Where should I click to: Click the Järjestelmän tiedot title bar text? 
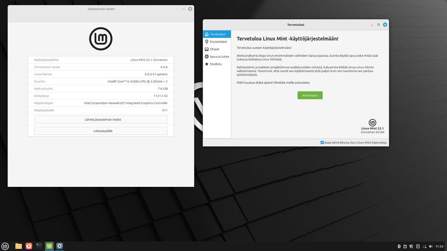pos(101,9)
